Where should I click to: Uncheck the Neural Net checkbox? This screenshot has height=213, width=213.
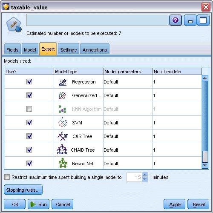pyautogui.click(x=29, y=164)
